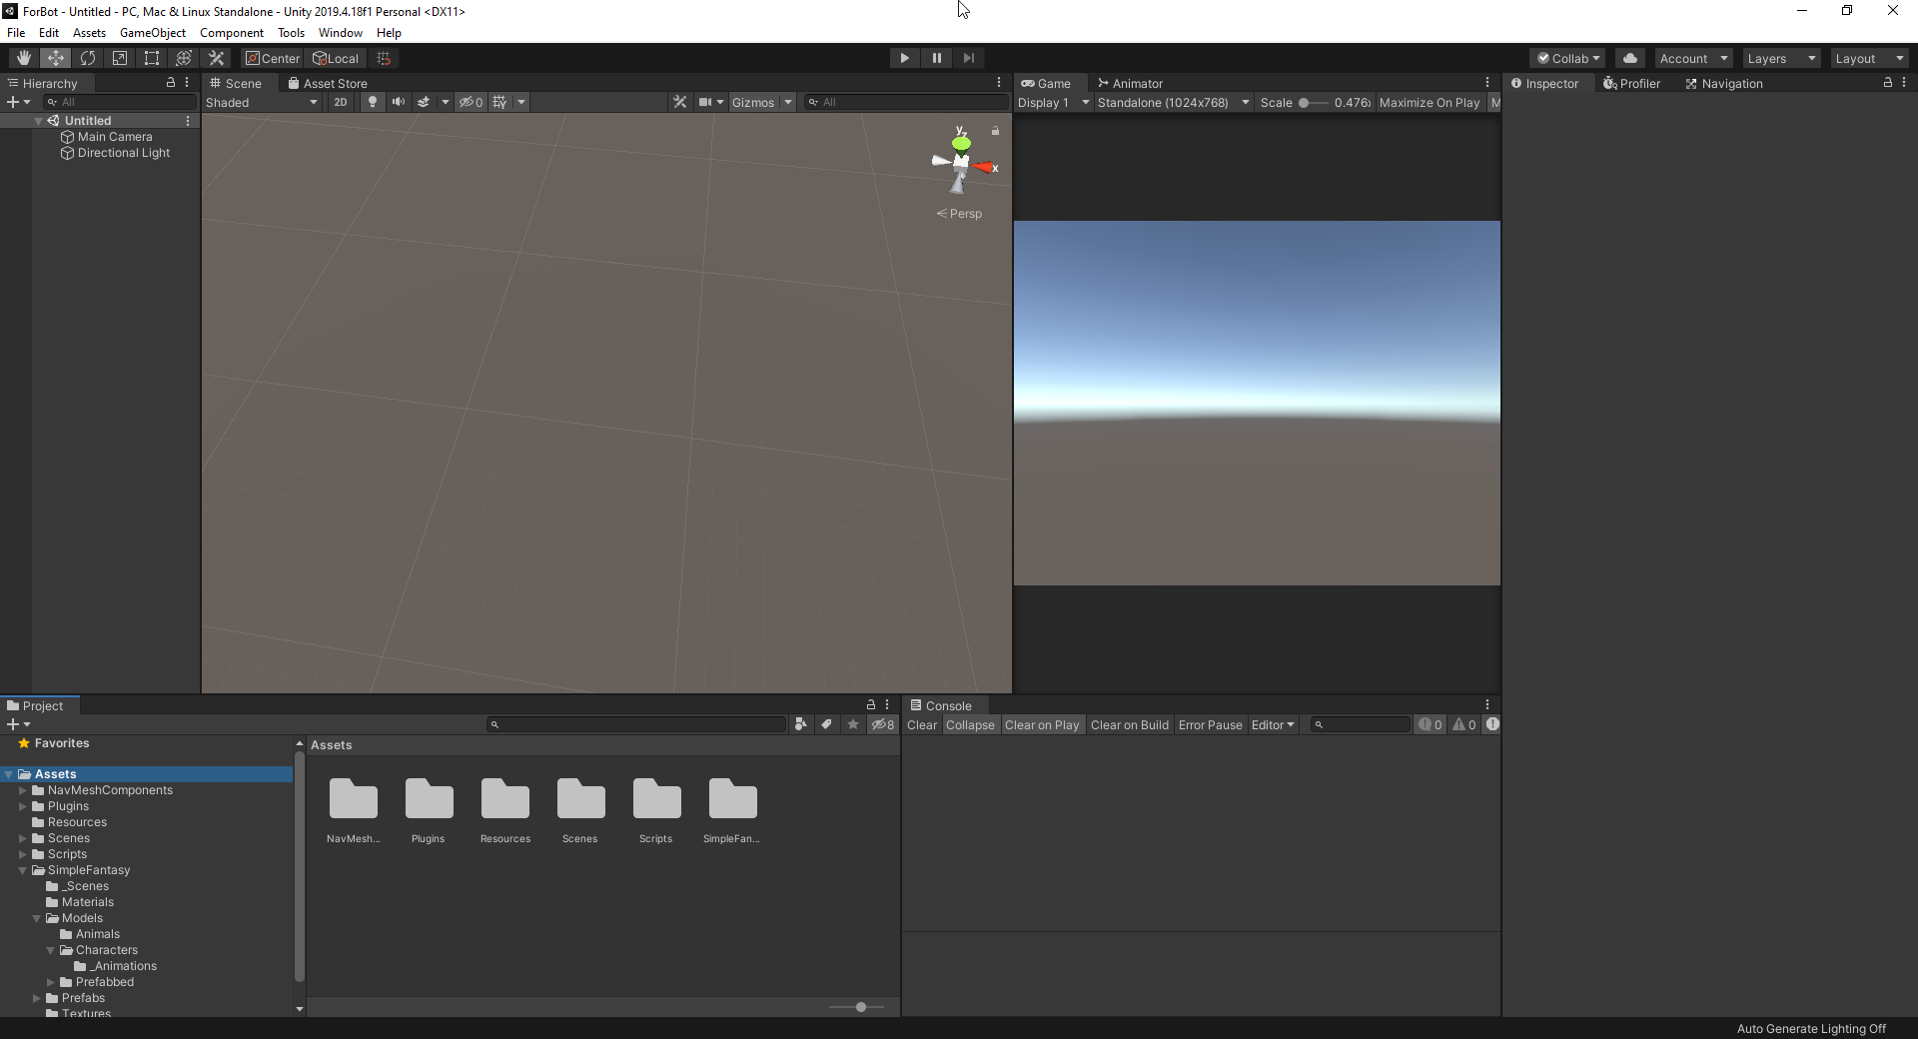Open the Shaded draw mode dropdown
The height and width of the screenshot is (1039, 1918).
pos(262,102)
